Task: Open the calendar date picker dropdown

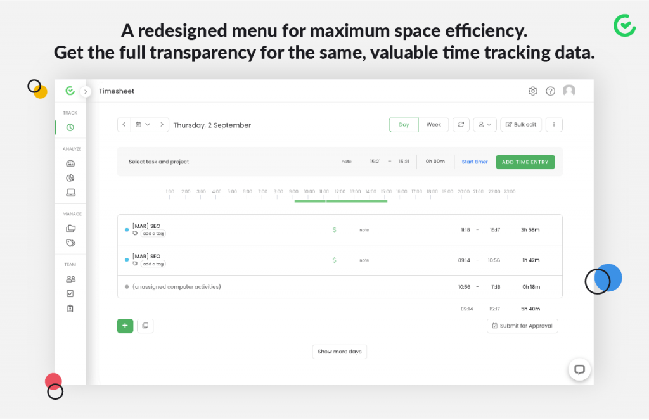Action: [143, 125]
